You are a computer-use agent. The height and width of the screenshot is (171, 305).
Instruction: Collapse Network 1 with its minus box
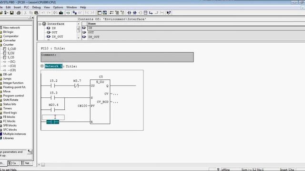[42, 66]
